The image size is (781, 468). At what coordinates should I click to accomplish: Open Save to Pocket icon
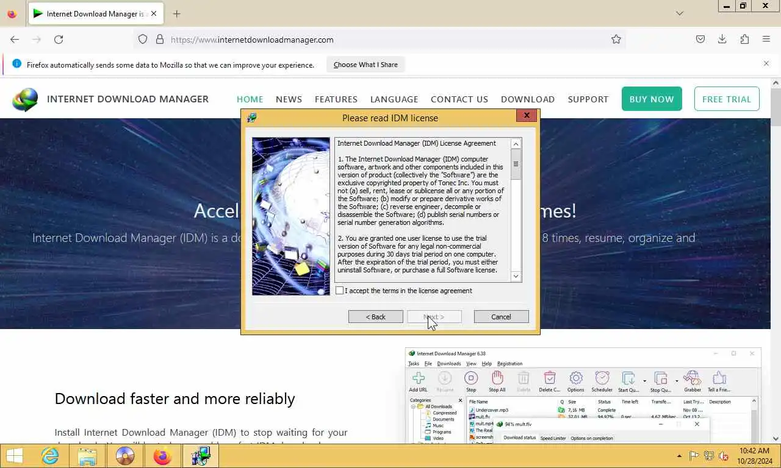[700, 39]
